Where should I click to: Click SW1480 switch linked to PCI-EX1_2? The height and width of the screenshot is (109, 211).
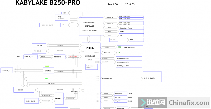pos(49,71)
